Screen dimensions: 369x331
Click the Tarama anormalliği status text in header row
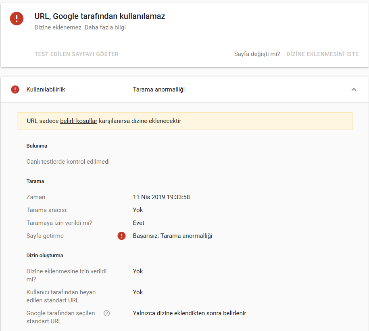click(x=158, y=90)
